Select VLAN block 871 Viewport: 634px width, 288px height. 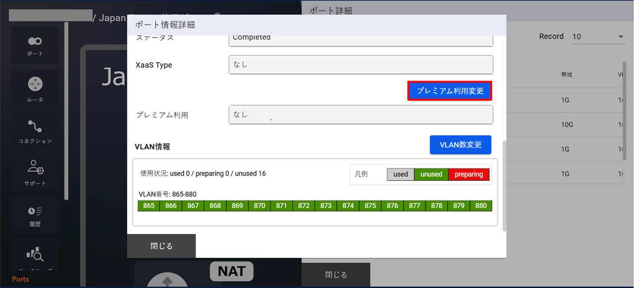281,206
